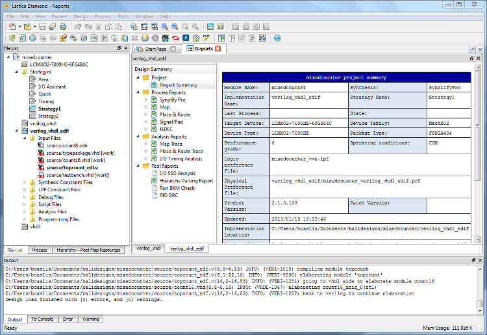
Task: Expand the Map report node
Action: click(146, 107)
